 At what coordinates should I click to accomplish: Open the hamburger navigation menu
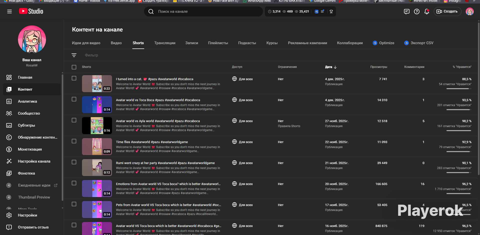coord(9,11)
